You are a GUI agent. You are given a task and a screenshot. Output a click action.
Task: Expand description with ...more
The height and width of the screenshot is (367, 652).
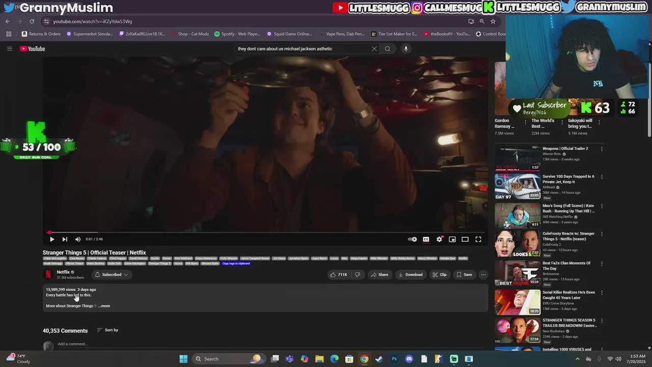tap(104, 306)
